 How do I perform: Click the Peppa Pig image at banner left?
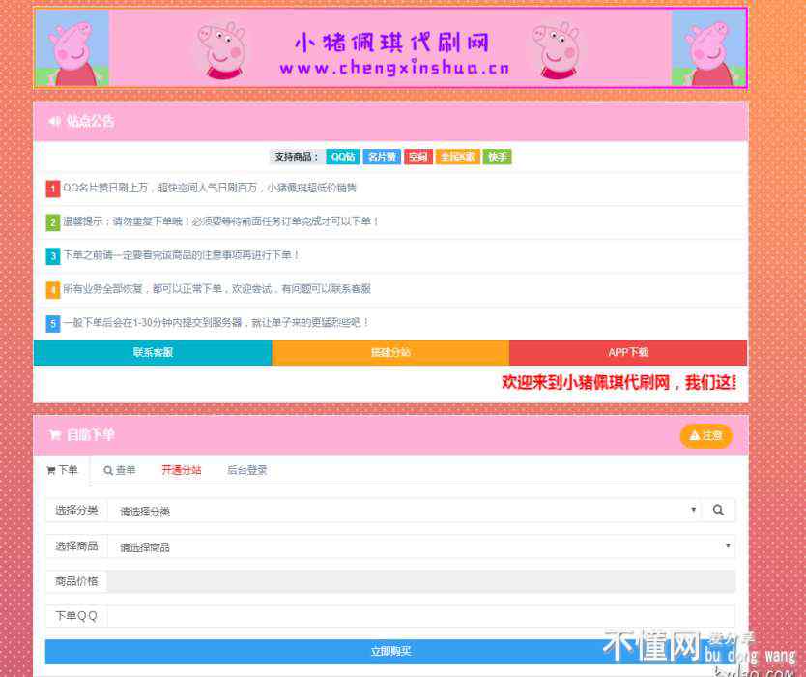[72, 48]
